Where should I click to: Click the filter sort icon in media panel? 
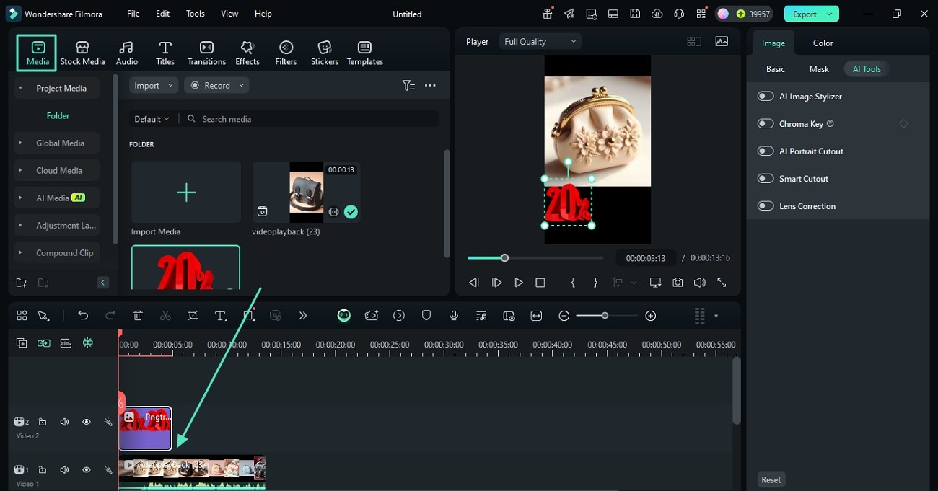(x=408, y=85)
